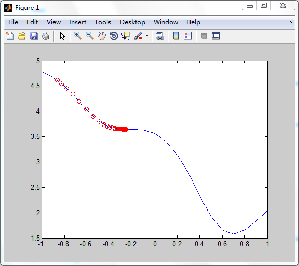The height and width of the screenshot is (266, 299).
Task: Click the dock figure arrow at menu bar
Action: pos(290,22)
